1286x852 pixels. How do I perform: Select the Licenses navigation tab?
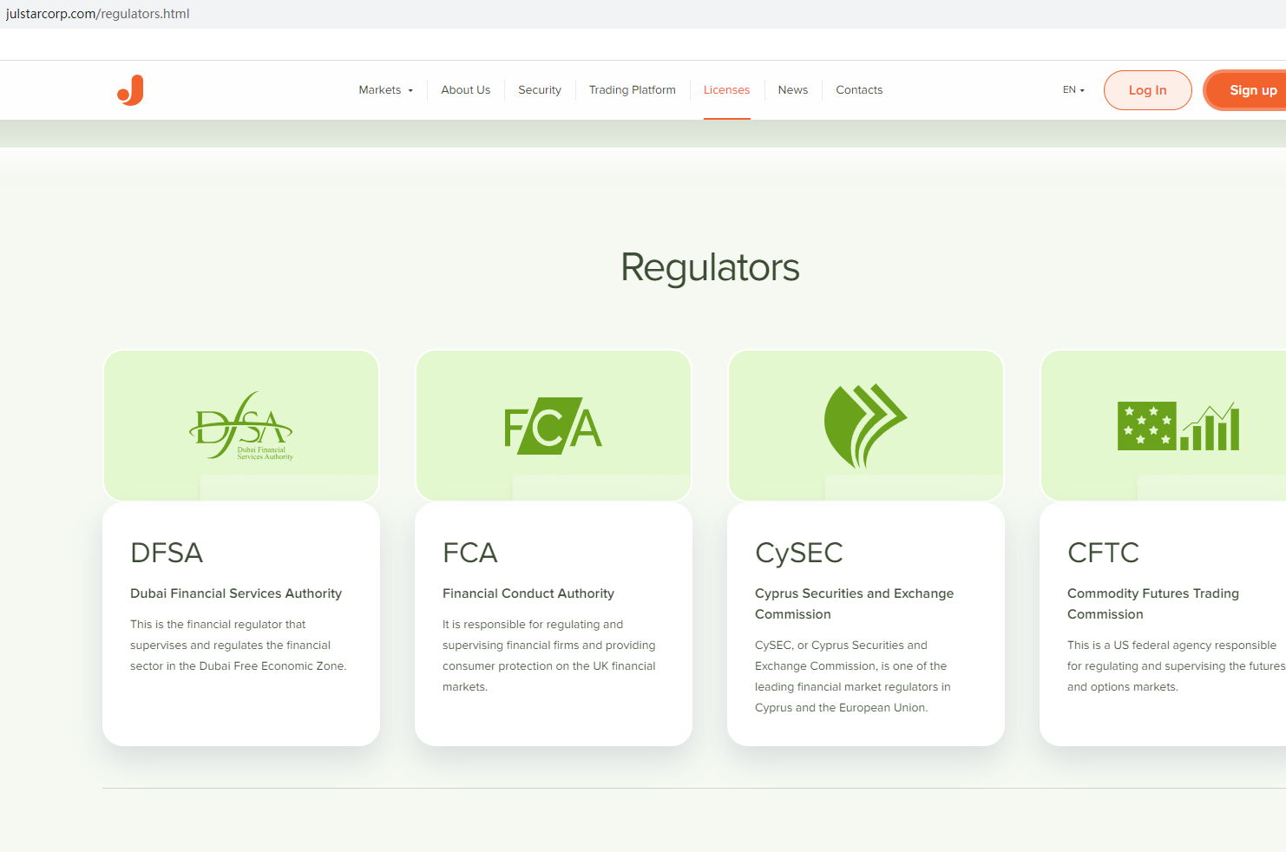[727, 90]
